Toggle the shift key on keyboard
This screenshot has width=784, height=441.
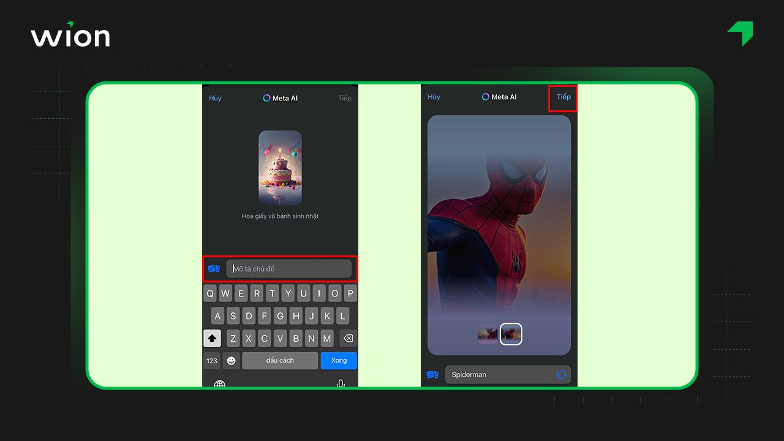[212, 338]
